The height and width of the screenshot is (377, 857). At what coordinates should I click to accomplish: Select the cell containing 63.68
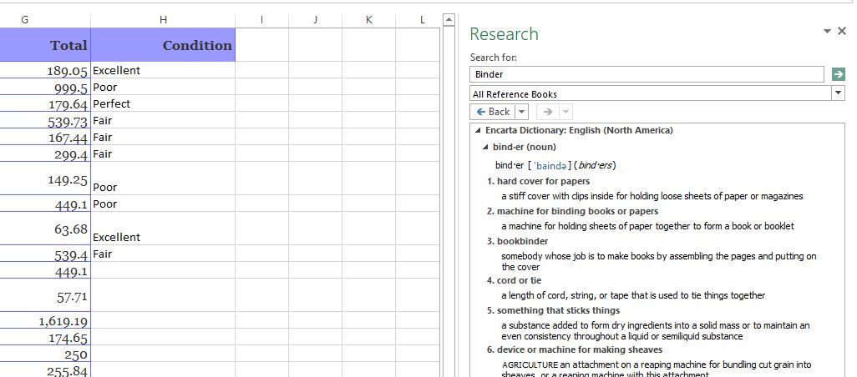pos(45,229)
